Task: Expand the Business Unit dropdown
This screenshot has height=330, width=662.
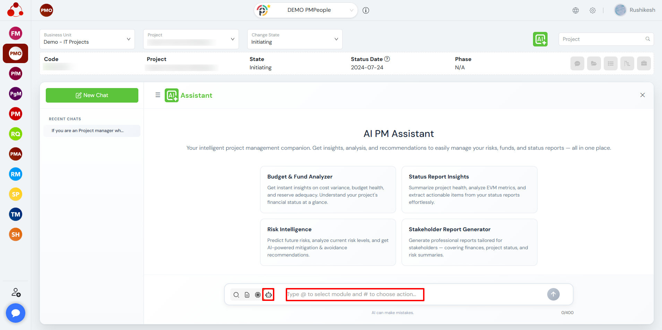Action: coord(87,39)
